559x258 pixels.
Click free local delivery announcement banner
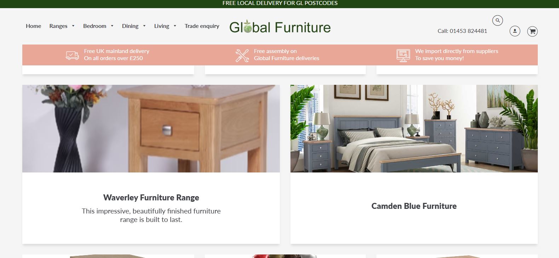280,3
